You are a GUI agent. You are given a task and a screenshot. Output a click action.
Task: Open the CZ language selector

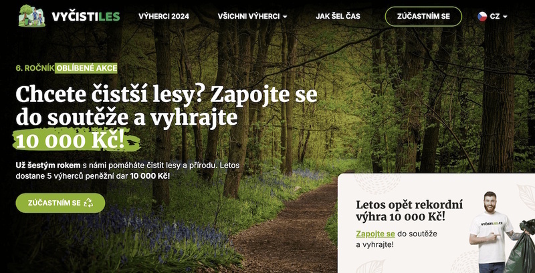[492, 16]
